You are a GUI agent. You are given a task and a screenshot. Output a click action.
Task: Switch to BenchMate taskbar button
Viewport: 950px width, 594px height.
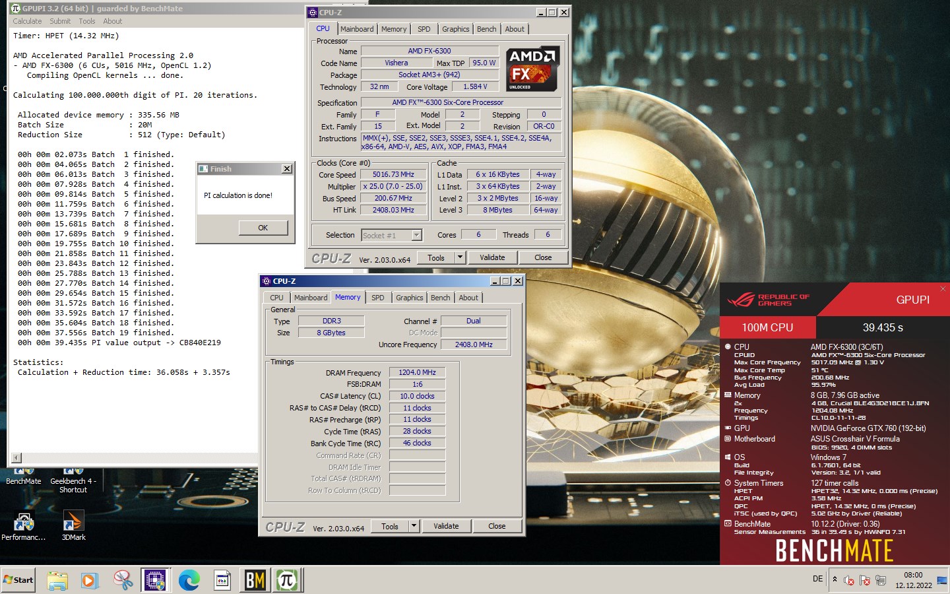pos(255,580)
